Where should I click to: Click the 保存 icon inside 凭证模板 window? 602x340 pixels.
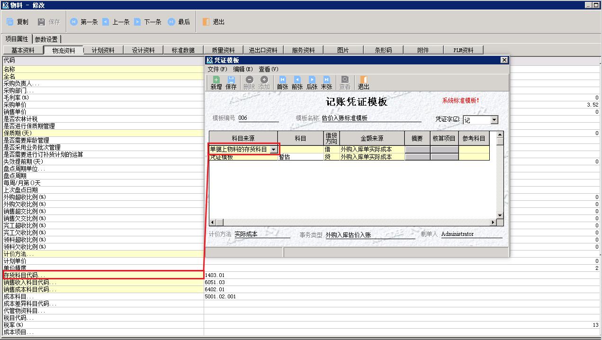point(232,82)
